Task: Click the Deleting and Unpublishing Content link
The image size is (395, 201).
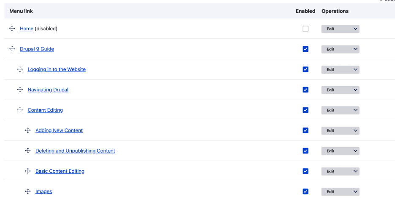Action: [x=75, y=151]
